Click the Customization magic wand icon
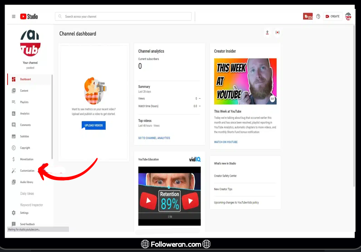 (x=13, y=171)
